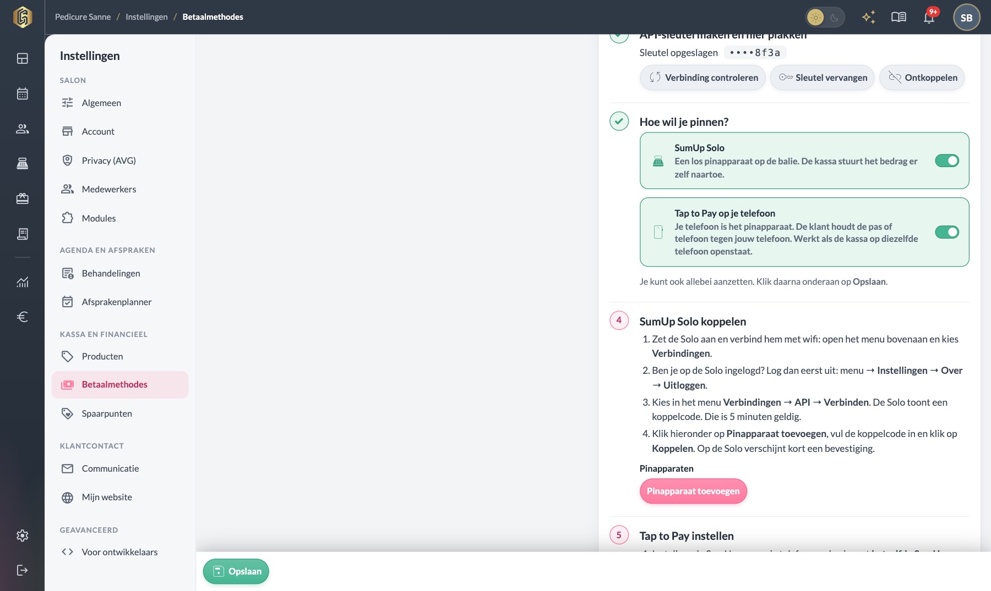Open the euro finance icon in left rail
The height and width of the screenshot is (591, 991).
pos(23,317)
